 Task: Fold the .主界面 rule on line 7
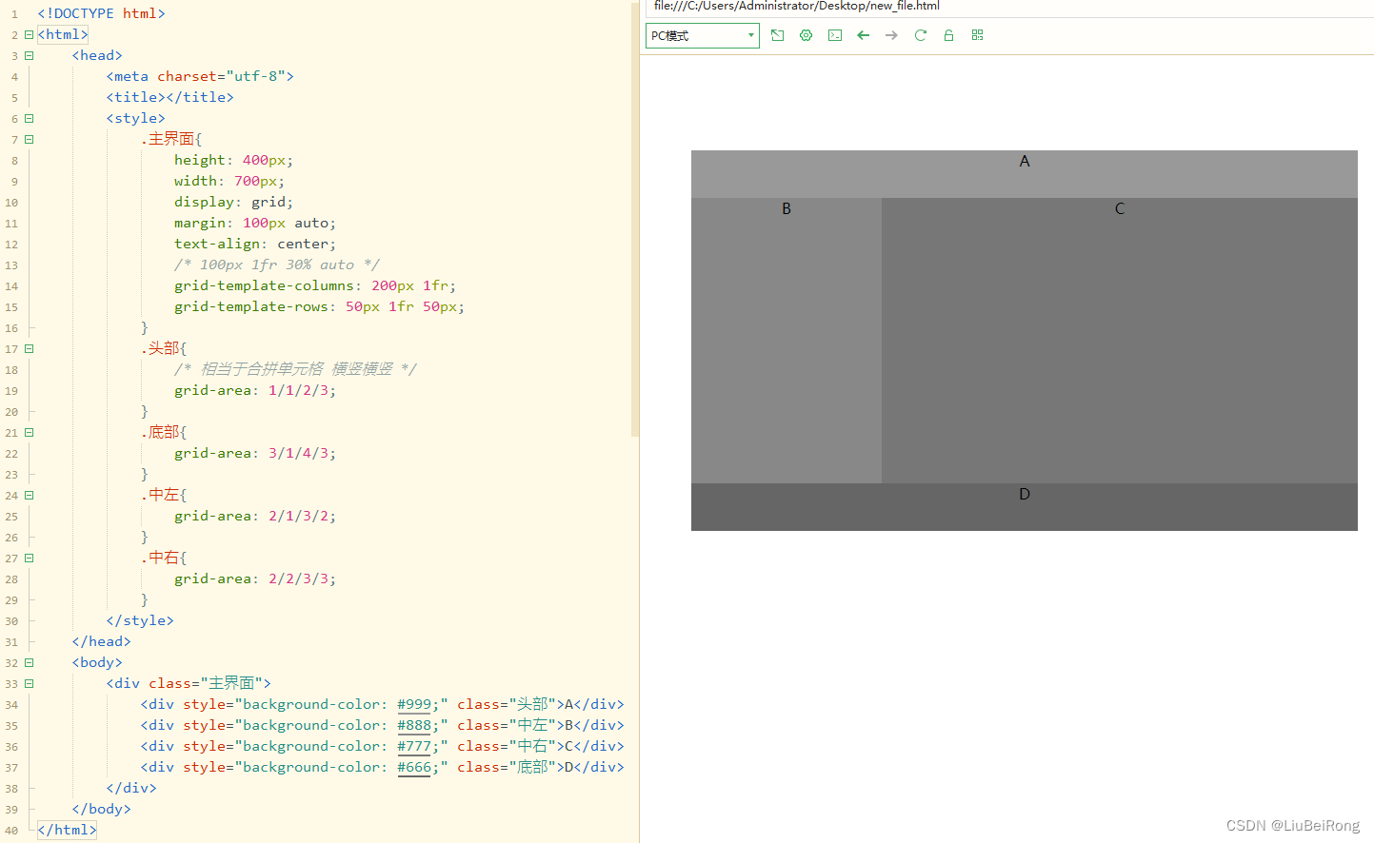(x=29, y=139)
